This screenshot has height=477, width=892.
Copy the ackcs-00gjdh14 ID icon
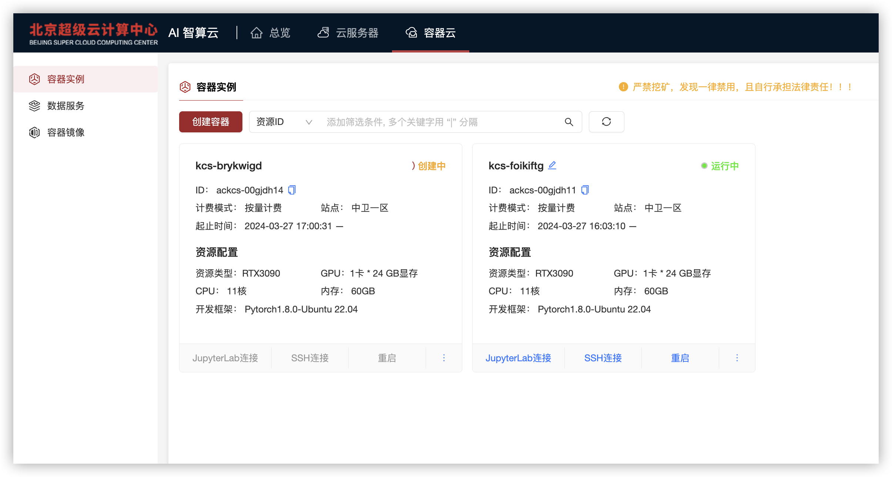[292, 190]
